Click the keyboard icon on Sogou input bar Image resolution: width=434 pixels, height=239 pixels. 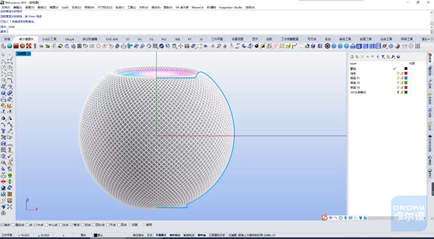tap(351, 218)
